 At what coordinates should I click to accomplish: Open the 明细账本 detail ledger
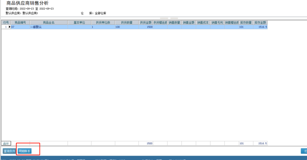click(x=25, y=151)
